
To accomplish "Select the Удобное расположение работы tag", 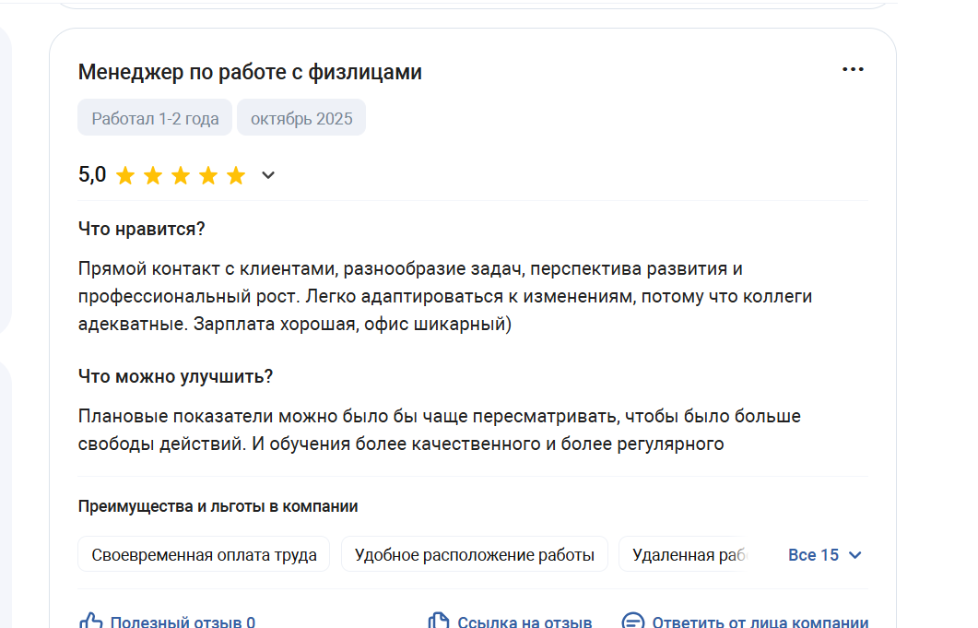I will pos(475,554).
